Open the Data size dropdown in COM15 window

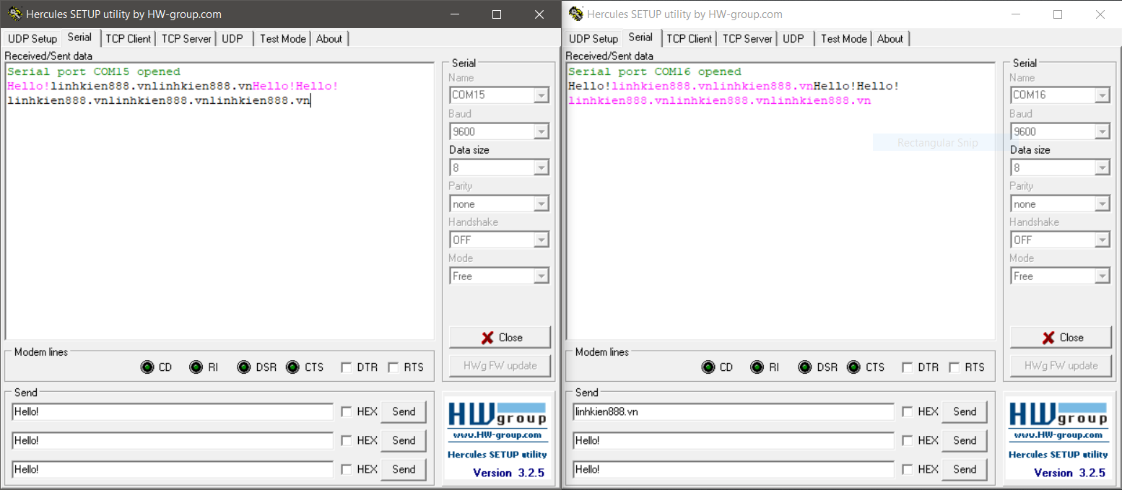coord(541,167)
